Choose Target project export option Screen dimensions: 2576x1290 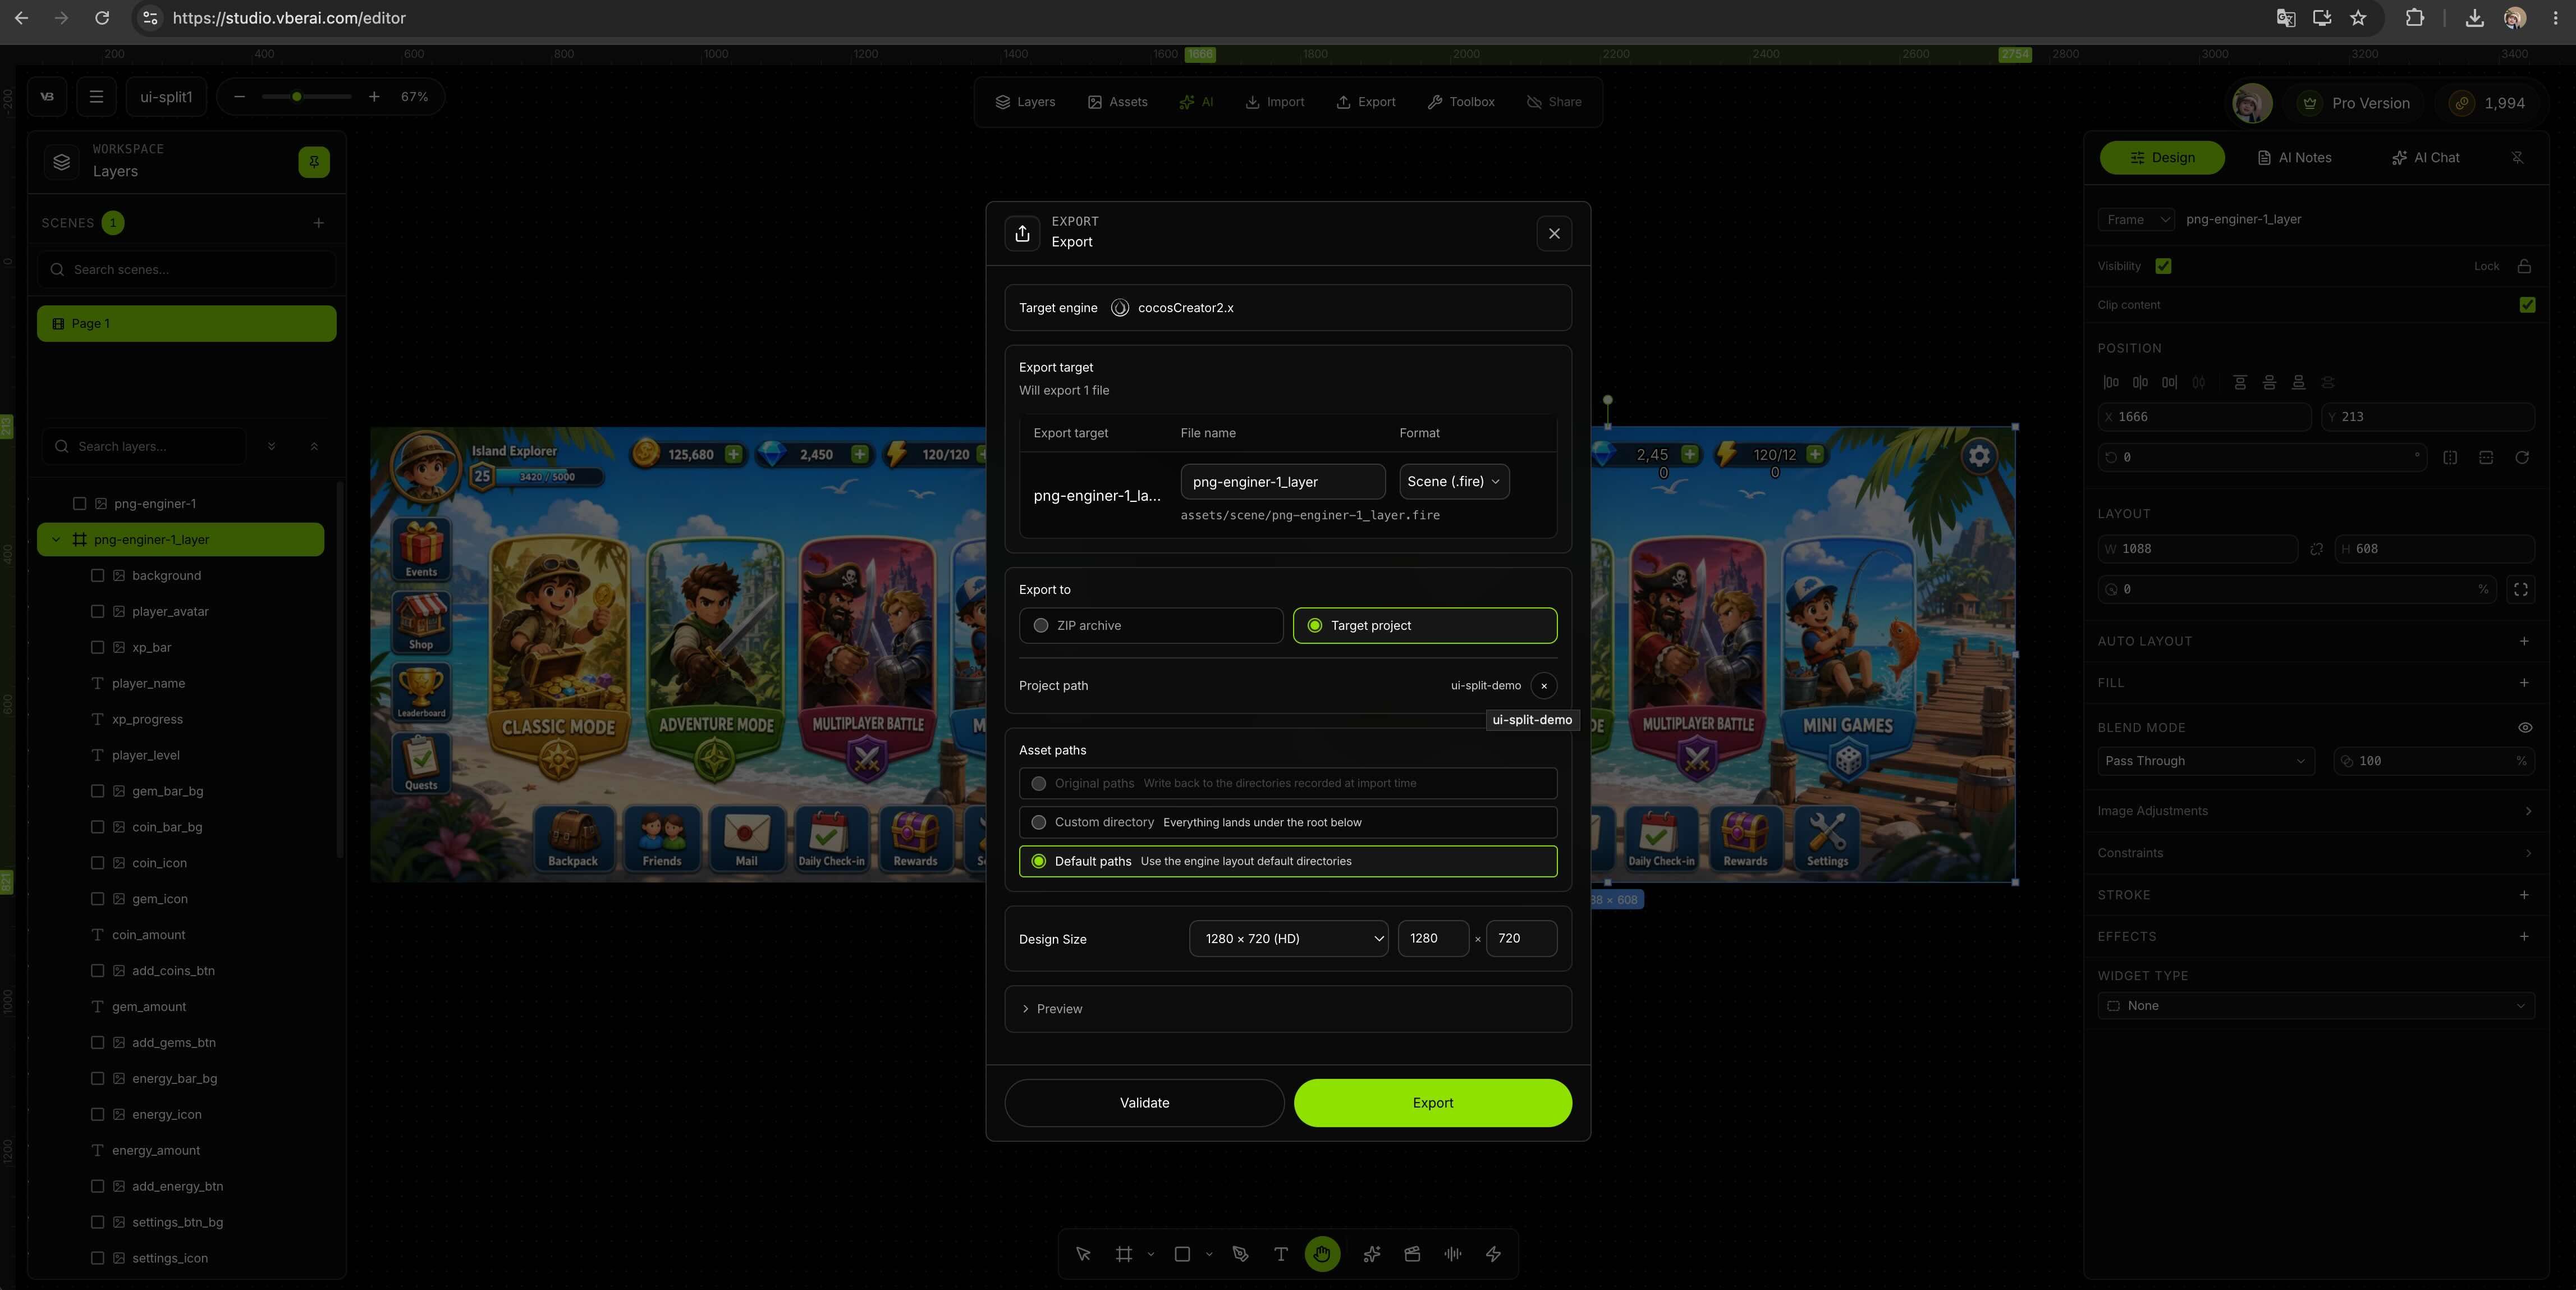[x=1425, y=626]
